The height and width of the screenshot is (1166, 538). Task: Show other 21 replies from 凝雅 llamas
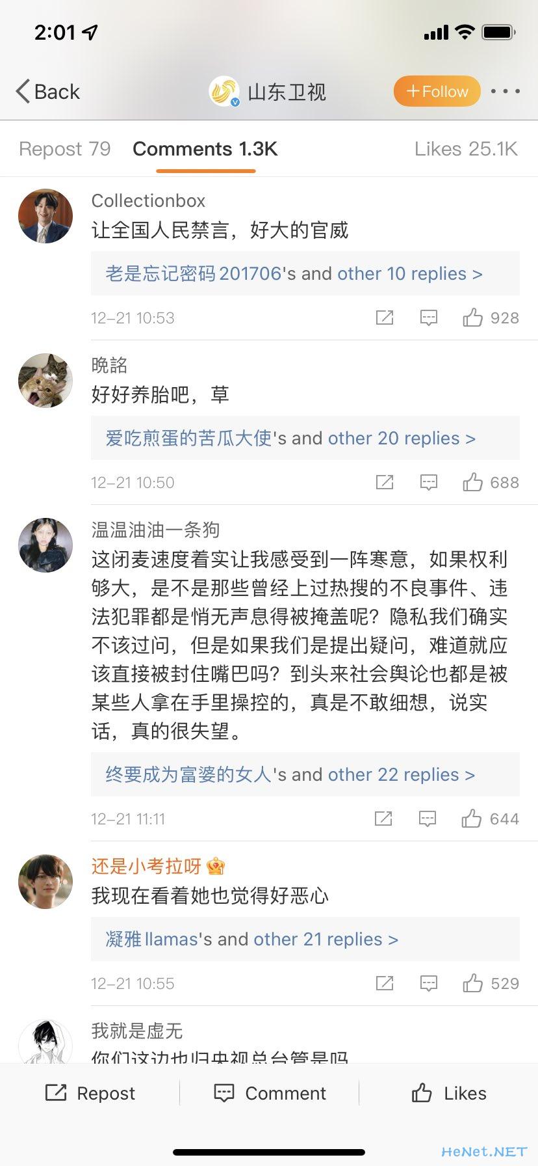pyautogui.click(x=326, y=939)
